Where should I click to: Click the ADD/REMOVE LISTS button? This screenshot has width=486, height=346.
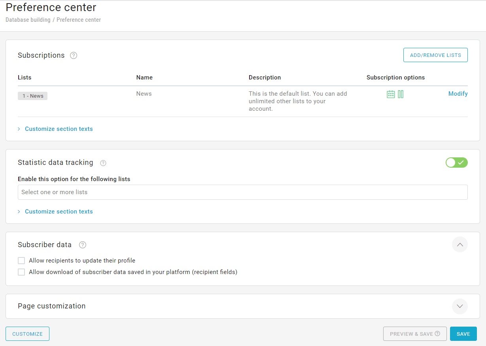tap(435, 55)
